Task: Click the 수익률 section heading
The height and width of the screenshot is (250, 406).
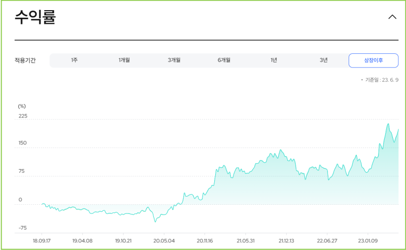Action: click(35, 17)
